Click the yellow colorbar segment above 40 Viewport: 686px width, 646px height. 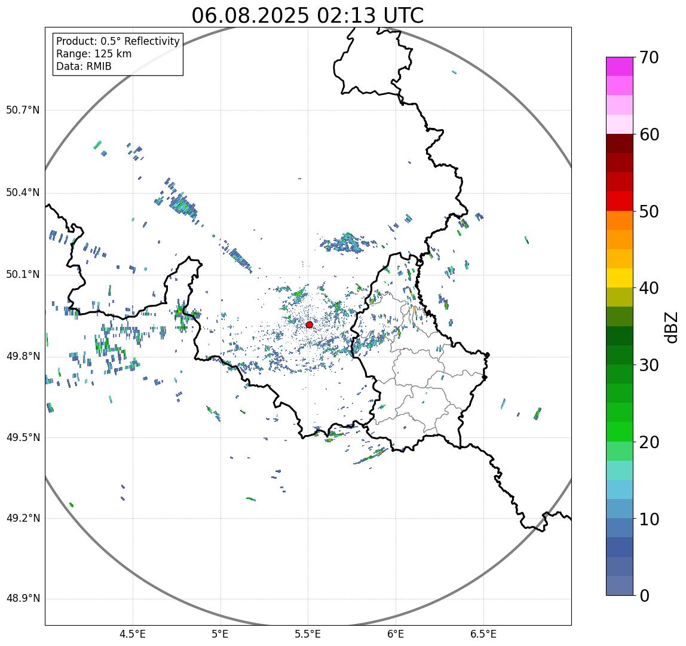[620, 278]
